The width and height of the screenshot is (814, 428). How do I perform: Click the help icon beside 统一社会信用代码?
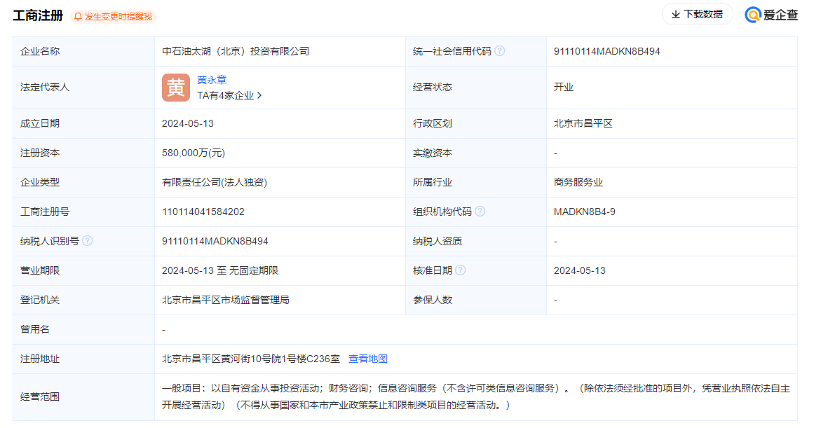click(499, 51)
